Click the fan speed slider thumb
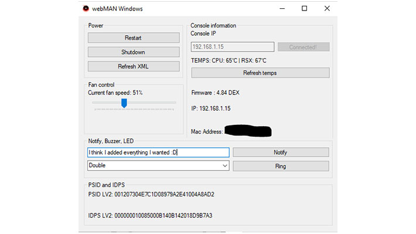This screenshot has width=416, height=234. 124,103
